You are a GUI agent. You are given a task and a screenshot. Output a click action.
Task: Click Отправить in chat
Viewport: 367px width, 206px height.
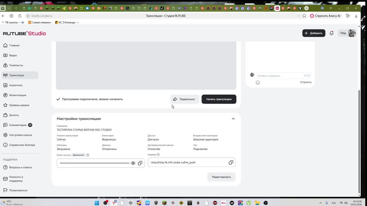[x=306, y=82]
